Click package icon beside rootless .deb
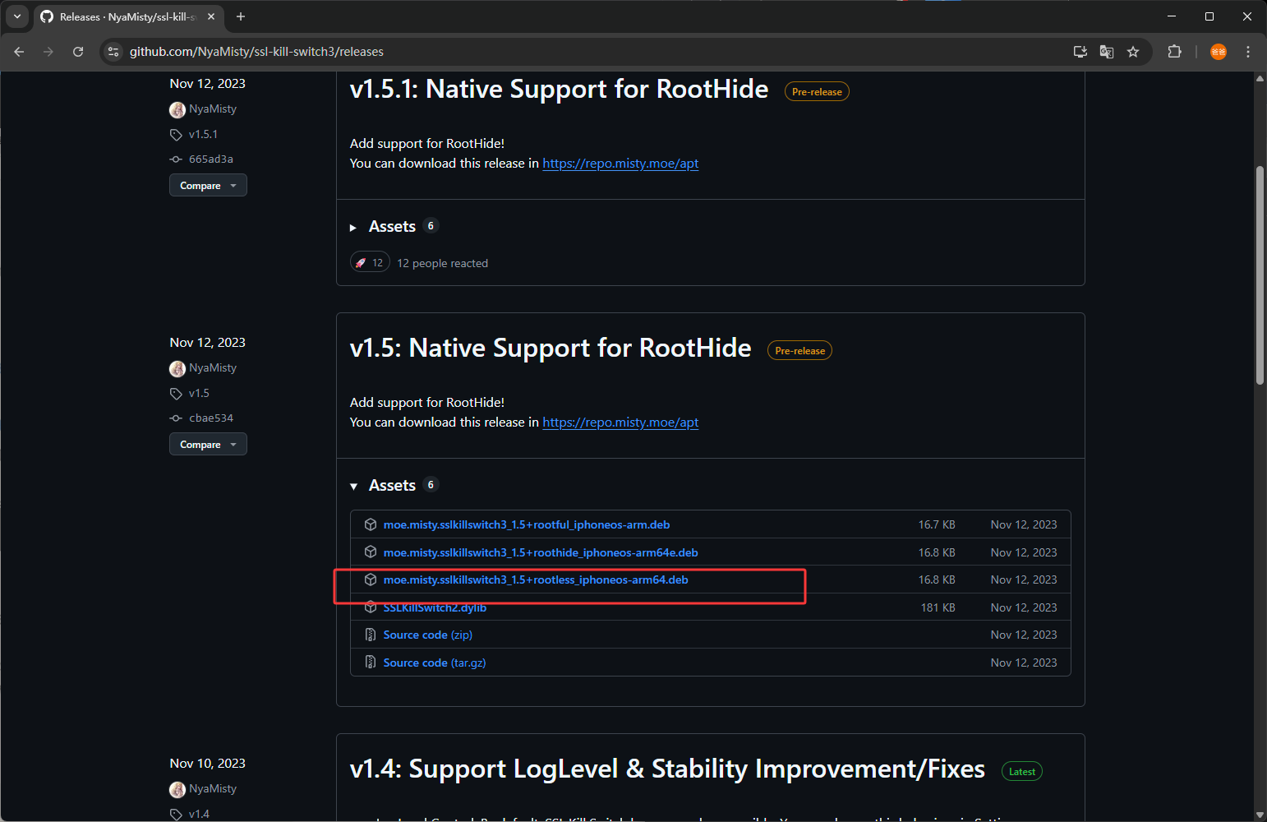The height and width of the screenshot is (822, 1267). coord(371,580)
